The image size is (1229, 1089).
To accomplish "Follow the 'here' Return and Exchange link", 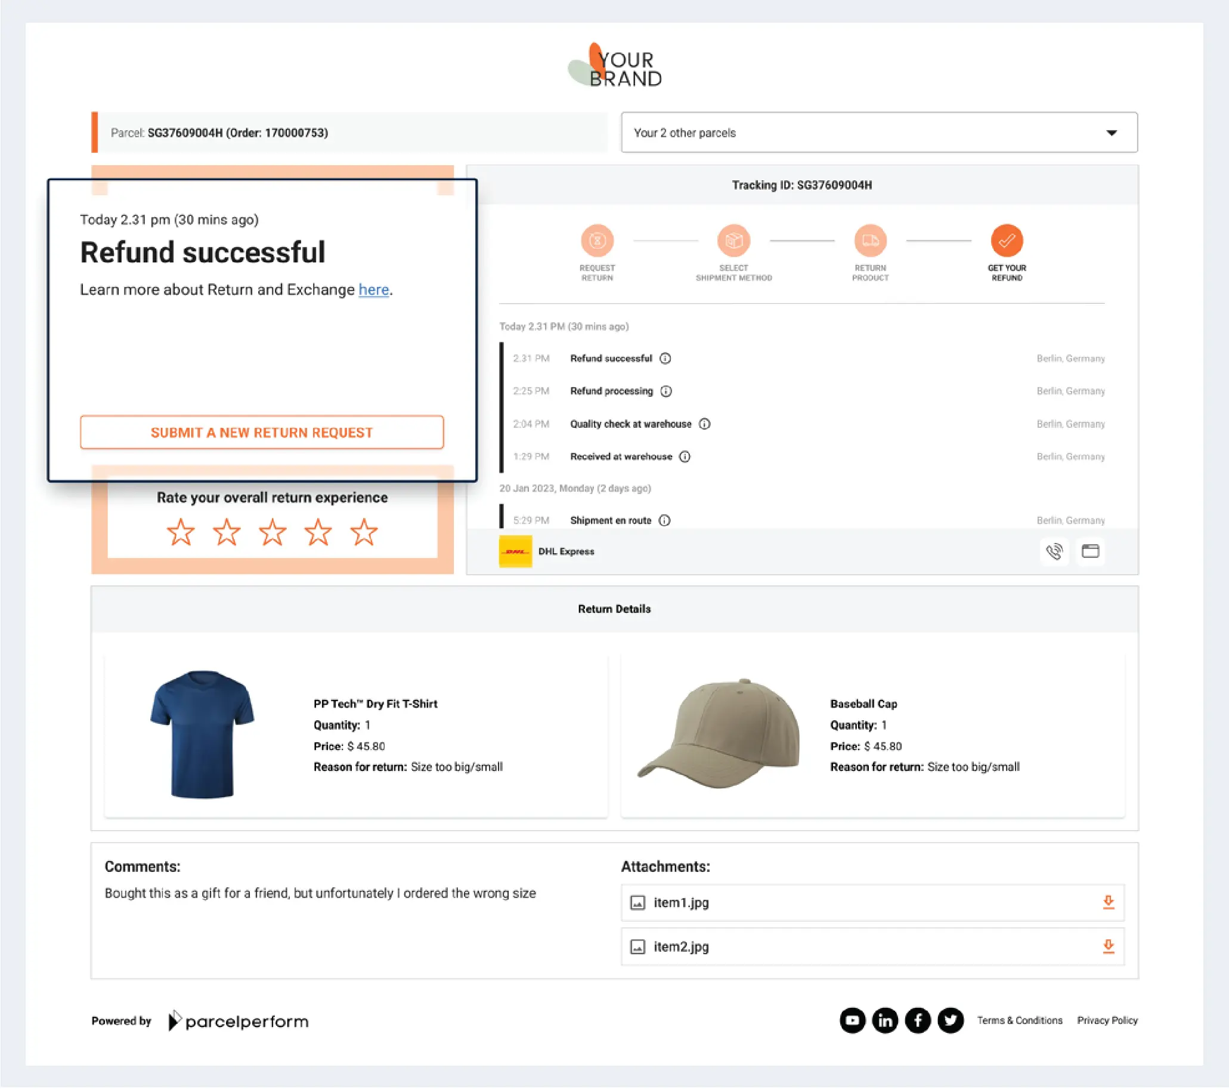I will 373,290.
